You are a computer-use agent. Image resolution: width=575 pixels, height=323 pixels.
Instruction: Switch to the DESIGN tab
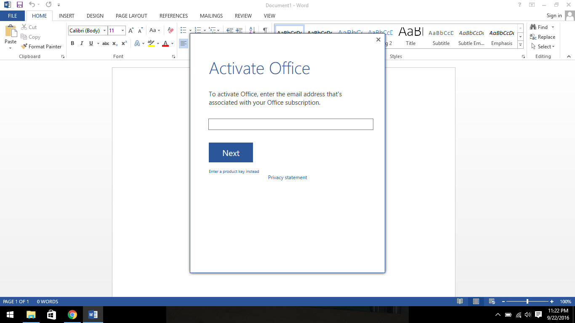(x=95, y=16)
